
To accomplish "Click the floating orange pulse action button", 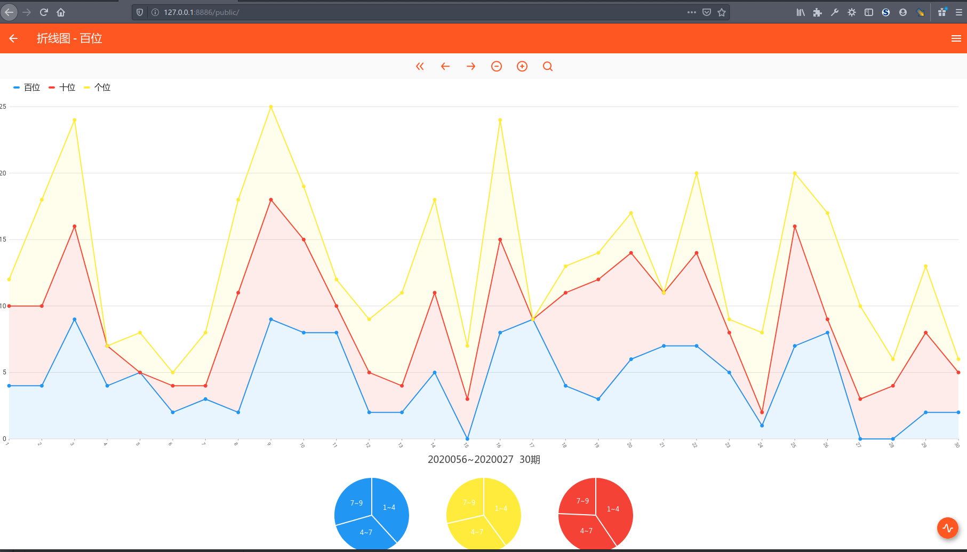I will [x=948, y=528].
